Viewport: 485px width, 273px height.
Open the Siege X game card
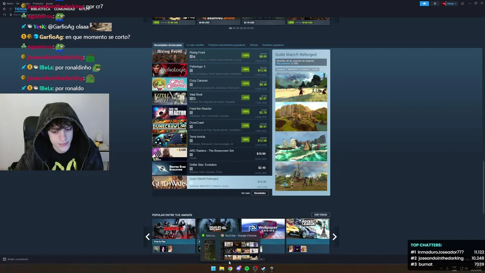[x=174, y=235]
